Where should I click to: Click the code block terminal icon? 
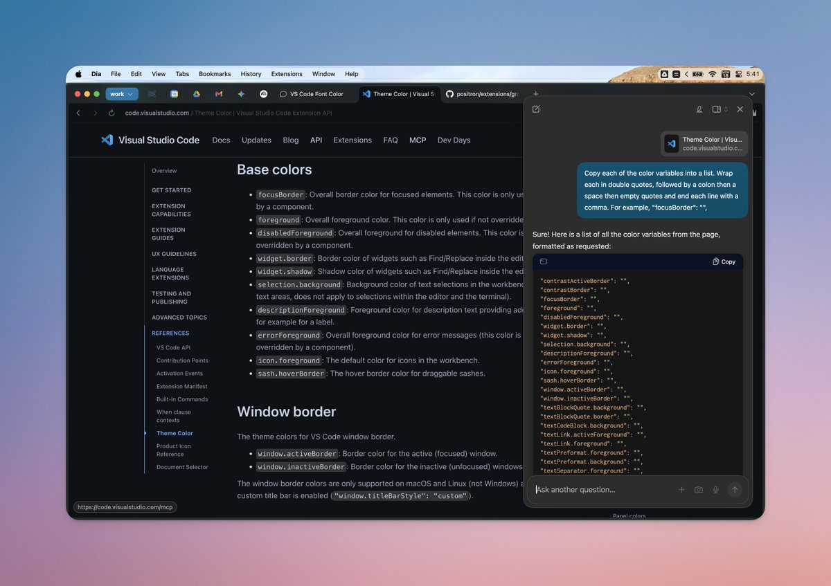click(544, 262)
